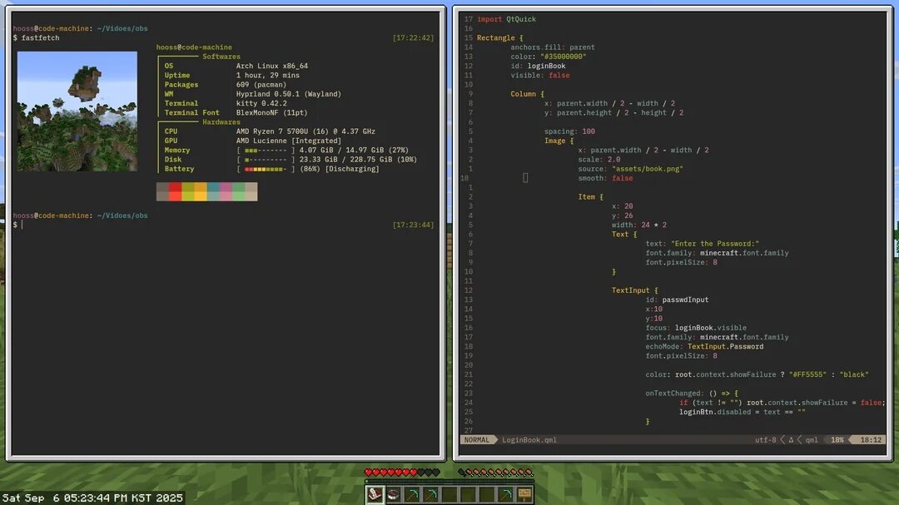
Task: Click 'Hyprland 0.50.1 (Wayland)' WM value
Action: [288, 94]
